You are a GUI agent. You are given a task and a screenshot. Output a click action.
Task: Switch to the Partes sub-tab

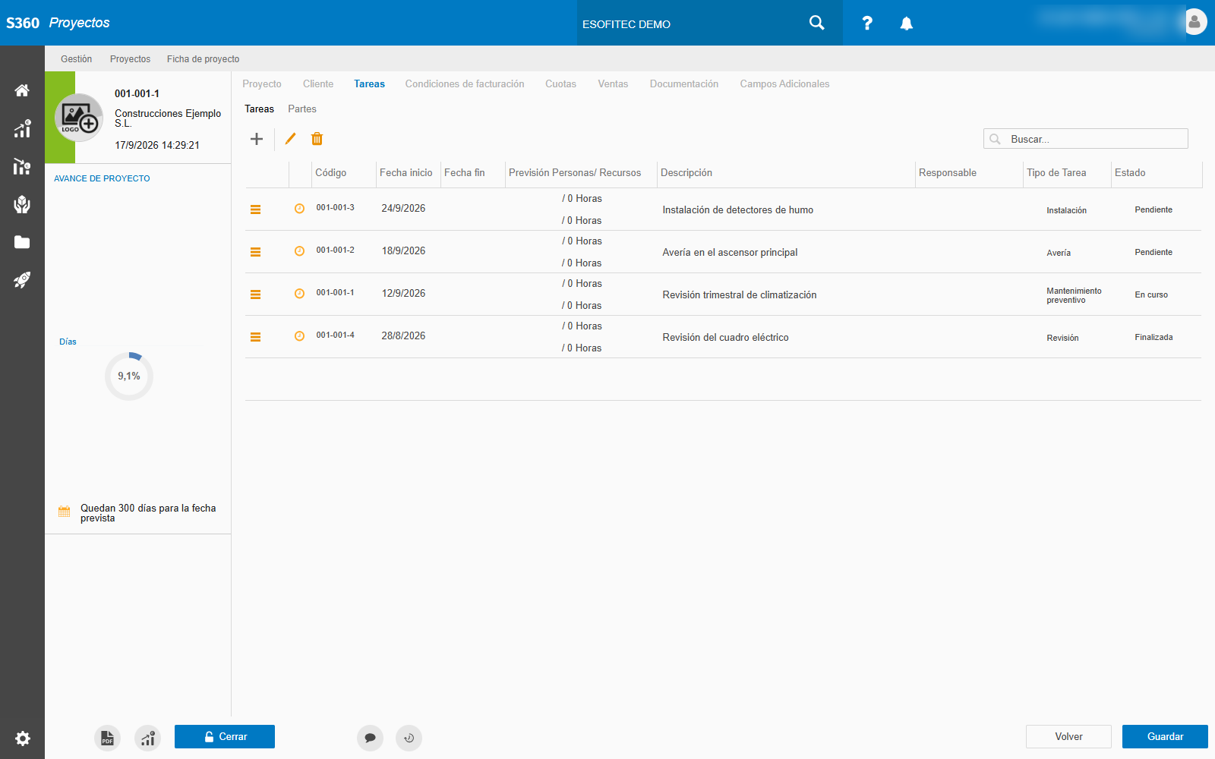tap(302, 109)
